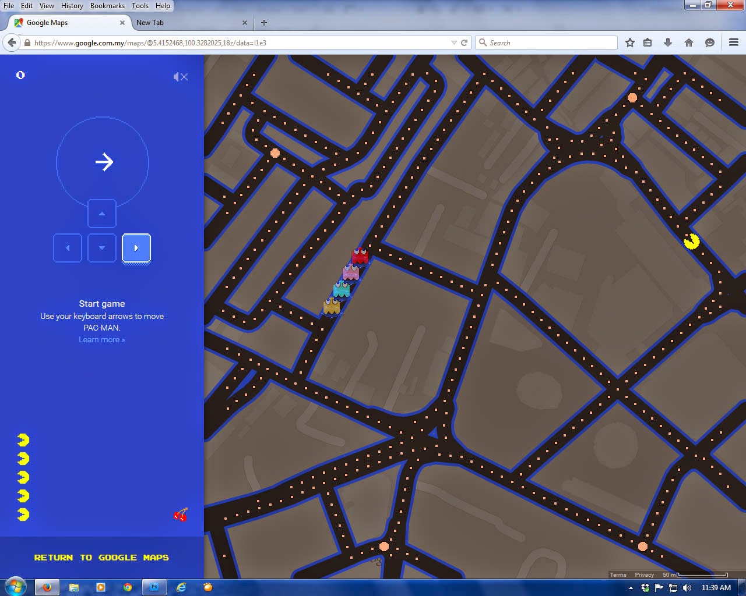746x596 pixels.
Task: Click the right arrow game control
Action: (x=136, y=248)
